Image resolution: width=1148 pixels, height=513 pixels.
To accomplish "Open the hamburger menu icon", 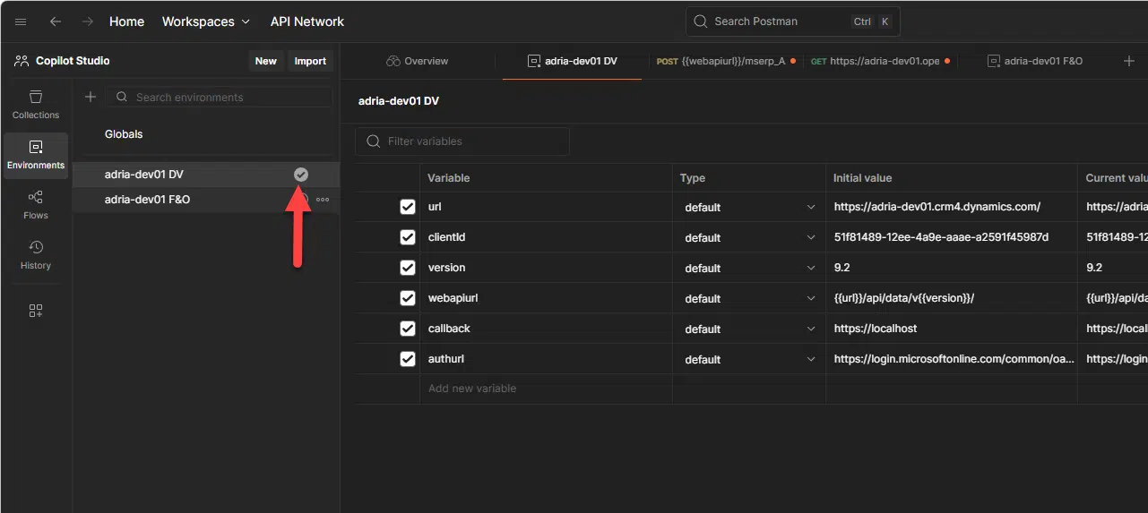I will [x=21, y=21].
